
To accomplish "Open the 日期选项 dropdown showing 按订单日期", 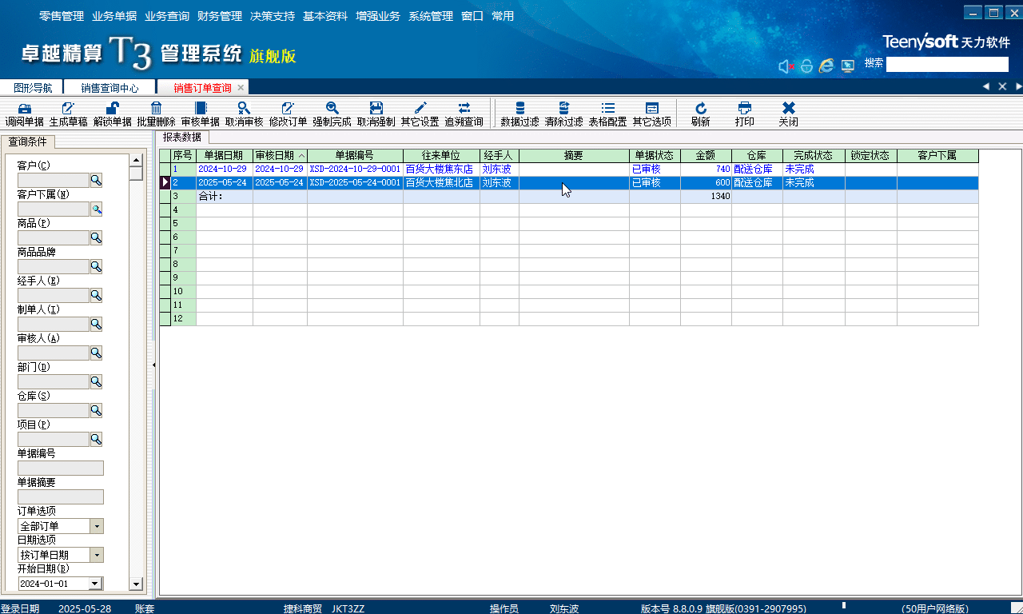I will pyautogui.click(x=97, y=555).
